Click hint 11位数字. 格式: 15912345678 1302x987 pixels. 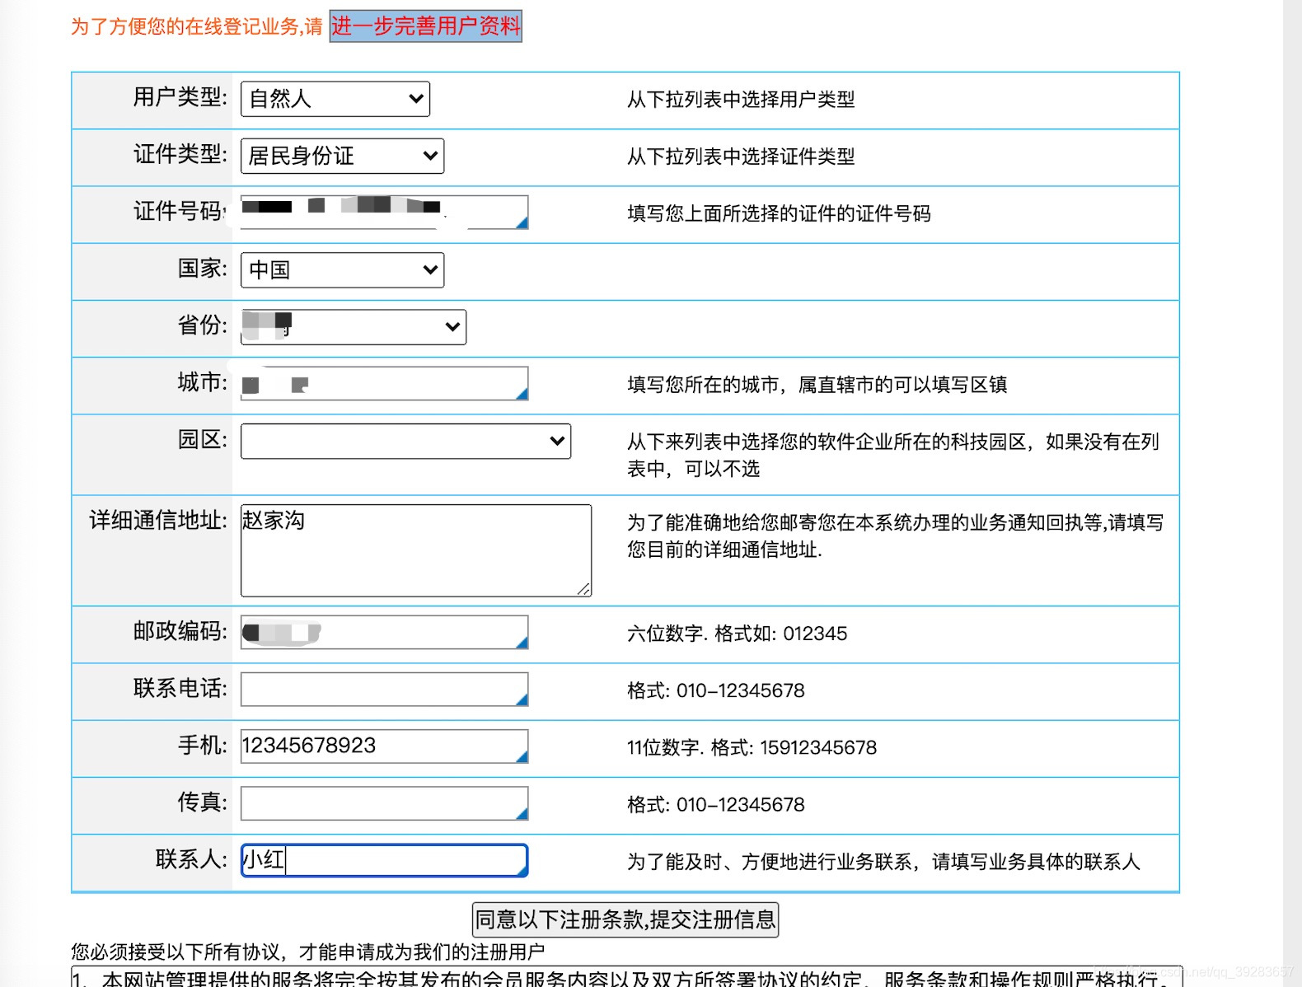pyautogui.click(x=752, y=748)
